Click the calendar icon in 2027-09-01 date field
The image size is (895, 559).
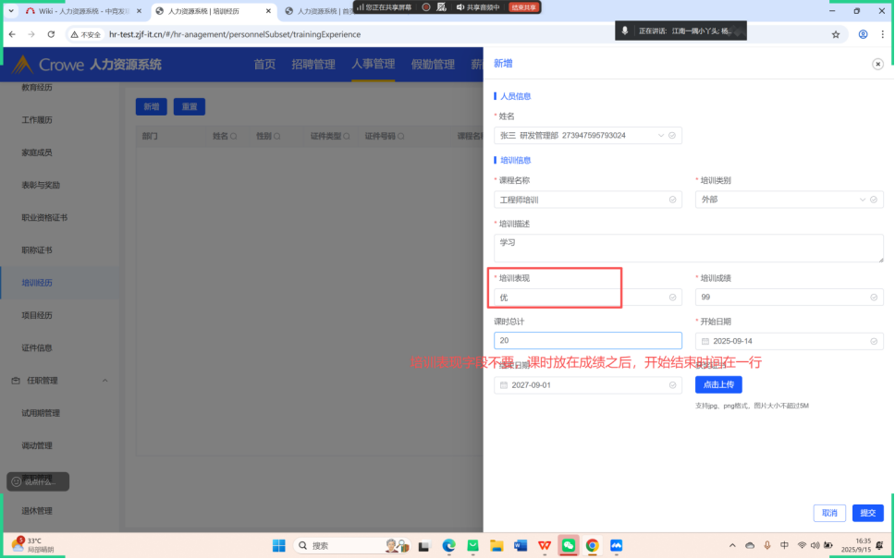coord(503,385)
